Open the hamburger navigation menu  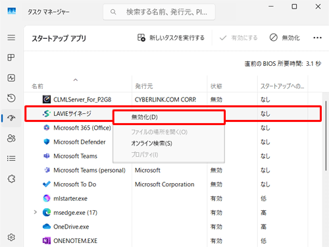point(11,38)
